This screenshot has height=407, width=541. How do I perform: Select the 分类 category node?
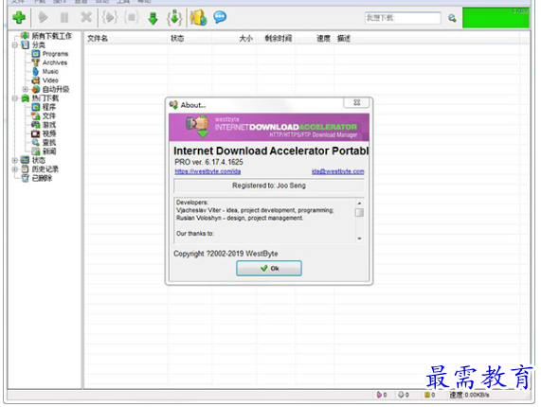coord(38,44)
